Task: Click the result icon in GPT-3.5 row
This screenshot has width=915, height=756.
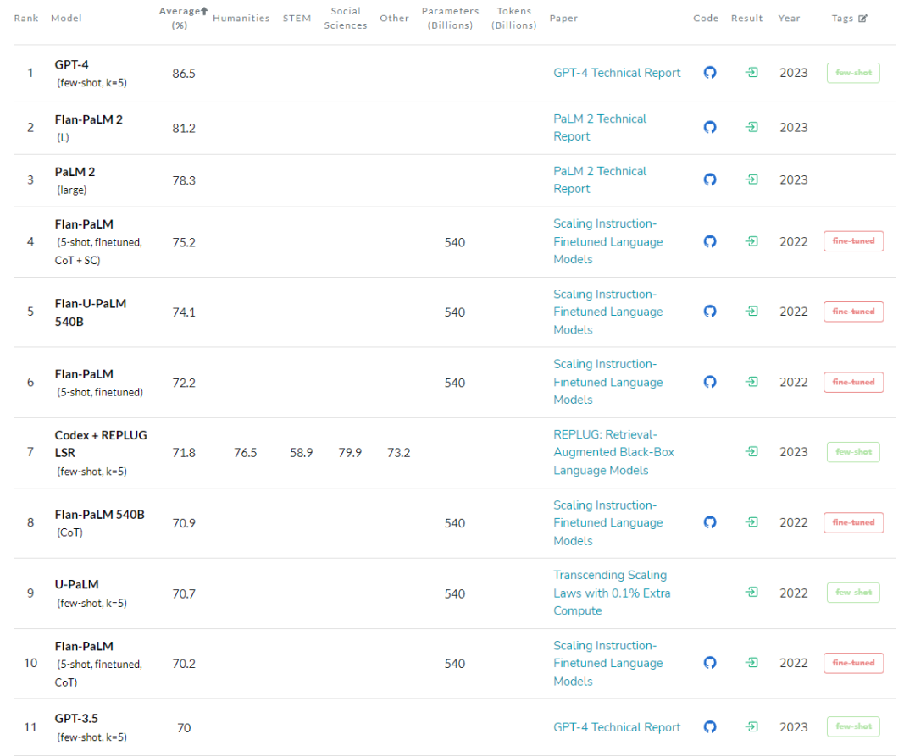Action: (751, 727)
